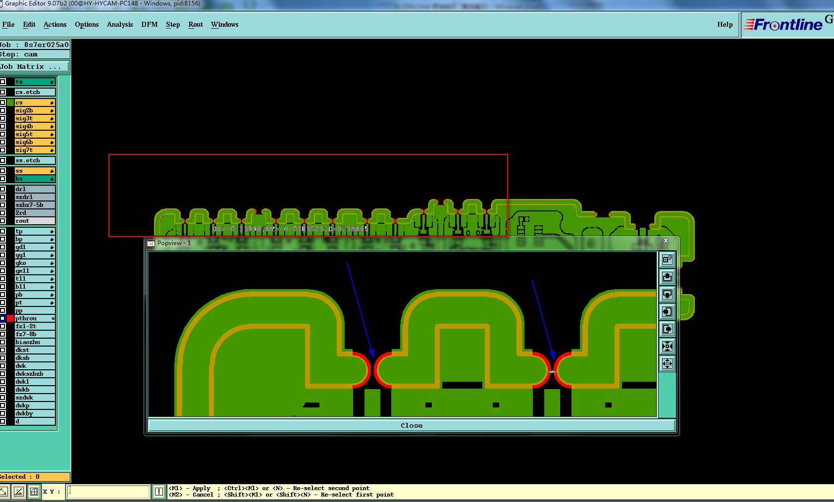The image size is (834, 502).
Task: Pan Popview up with the up-arrow icon
Action: tap(667, 277)
